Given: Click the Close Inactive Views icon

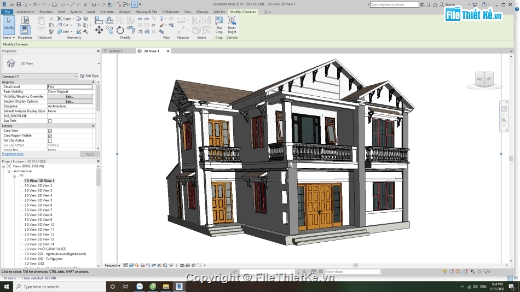Looking at the screenshot, I should coord(118,4).
